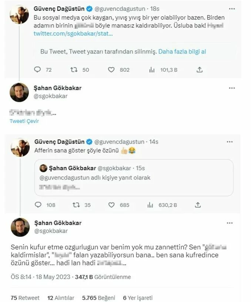This screenshot has width=251, height=302.
Task: Open the quoted Şahan Gökbakar tweet
Action: (133, 178)
